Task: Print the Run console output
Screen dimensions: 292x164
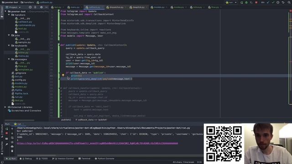Action: click(x=12, y=147)
